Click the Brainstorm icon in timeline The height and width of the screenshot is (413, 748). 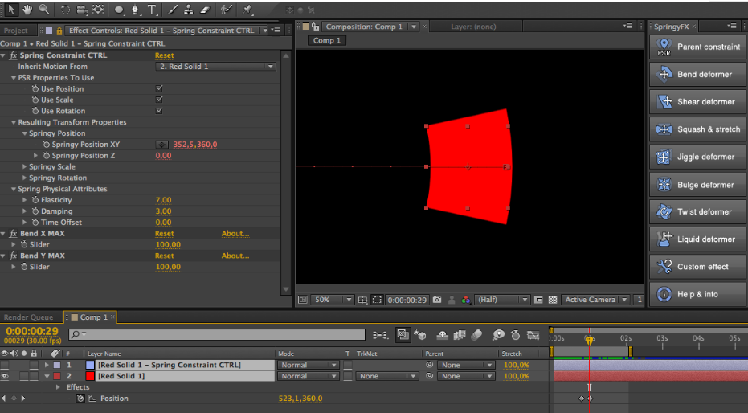pos(498,335)
